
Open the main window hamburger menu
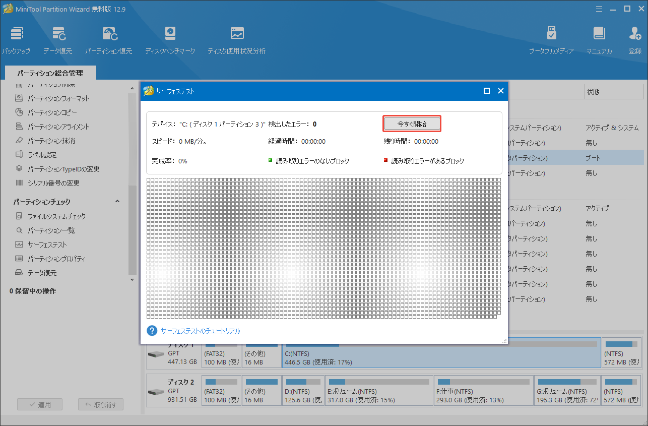tap(598, 9)
